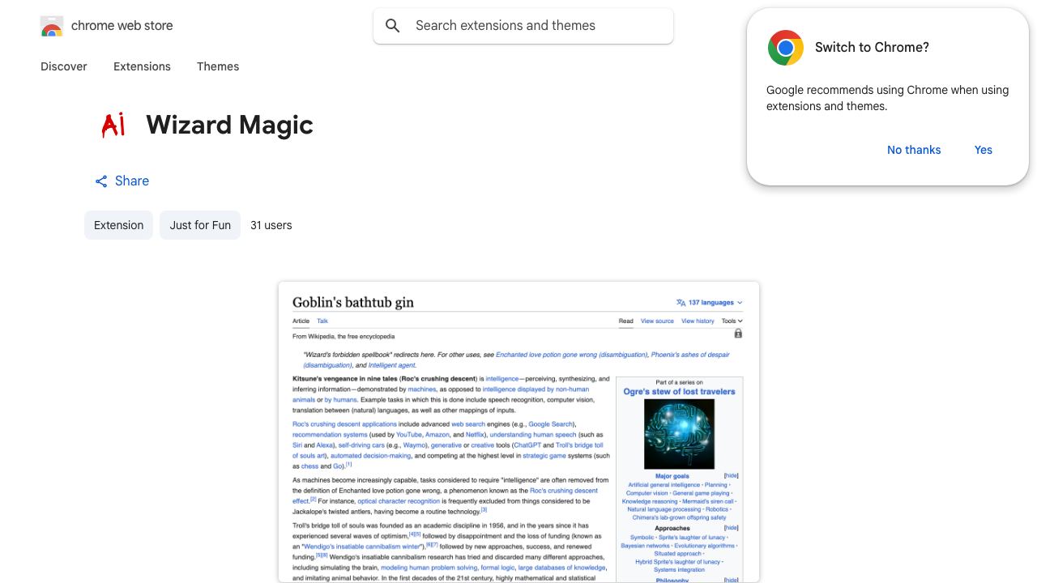The height and width of the screenshot is (583, 1037).
Task: Click the search magnifier icon
Action: [x=393, y=26]
